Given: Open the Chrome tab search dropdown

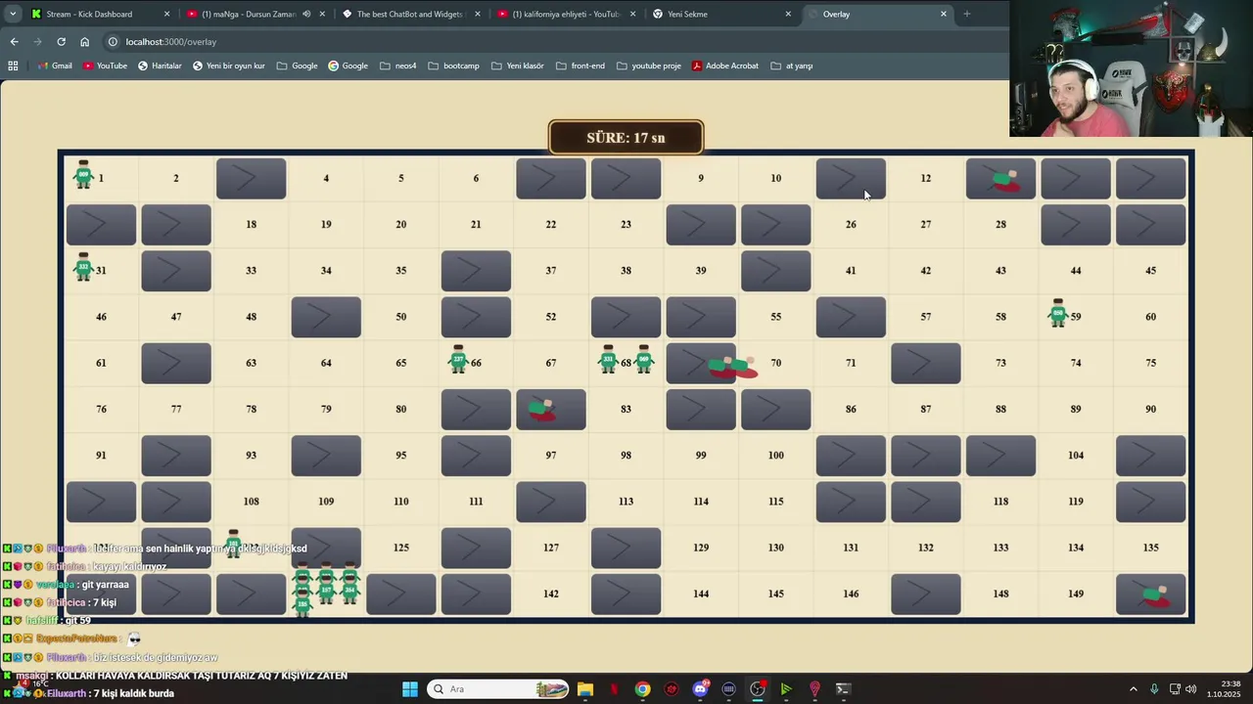Looking at the screenshot, I should (x=13, y=14).
